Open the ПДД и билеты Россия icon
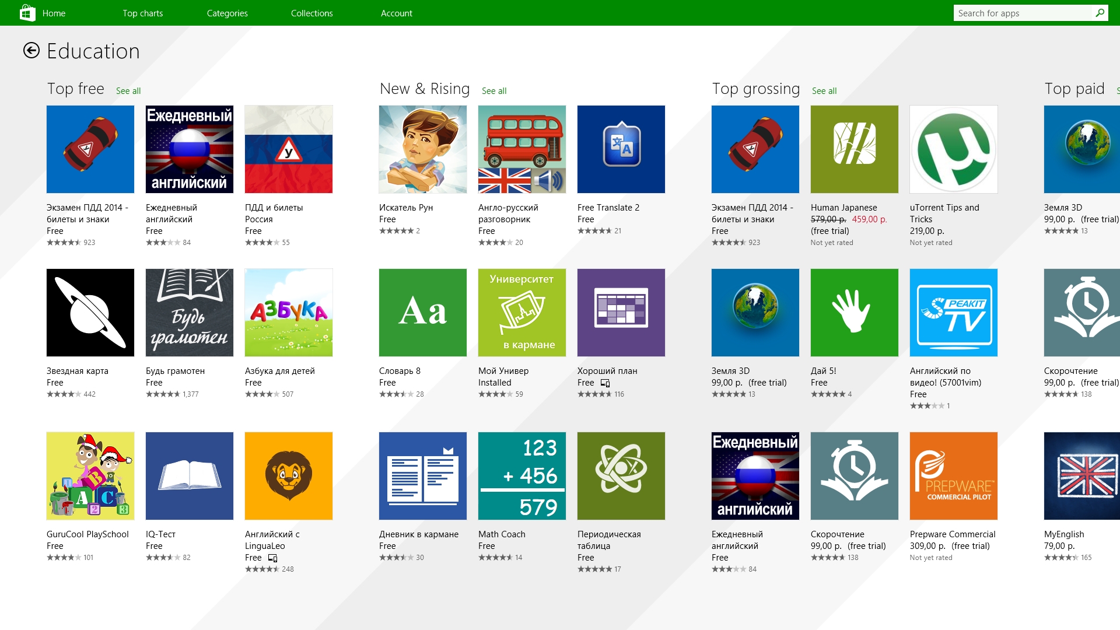The height and width of the screenshot is (630, 1120). pos(289,149)
